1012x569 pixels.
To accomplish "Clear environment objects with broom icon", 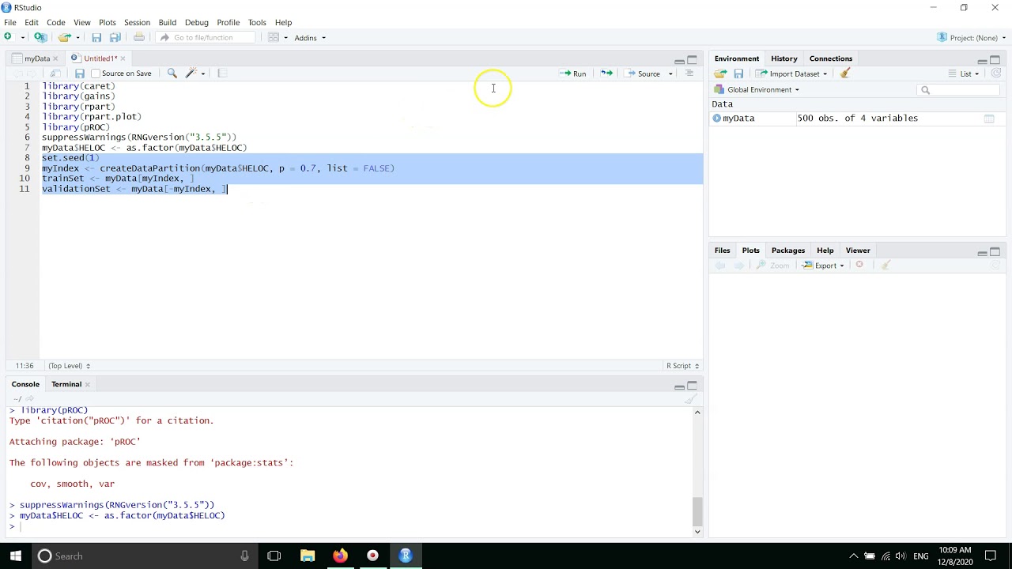I will 845,73.
